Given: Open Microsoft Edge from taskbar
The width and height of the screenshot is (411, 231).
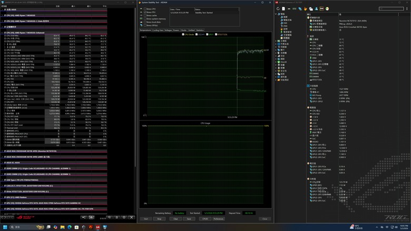Looking at the screenshot, I should pyautogui.click(x=70, y=227).
